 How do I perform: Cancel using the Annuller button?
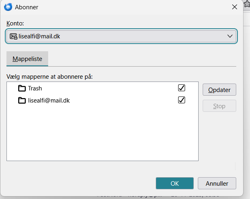coord(217,183)
